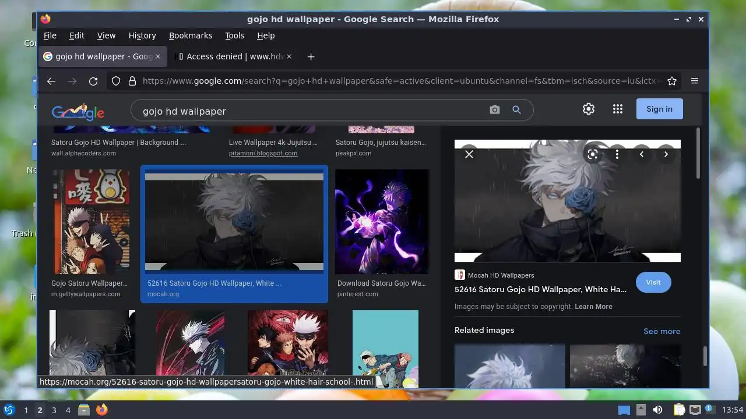Click the network tray icon
The height and width of the screenshot is (419, 746).
click(695, 410)
